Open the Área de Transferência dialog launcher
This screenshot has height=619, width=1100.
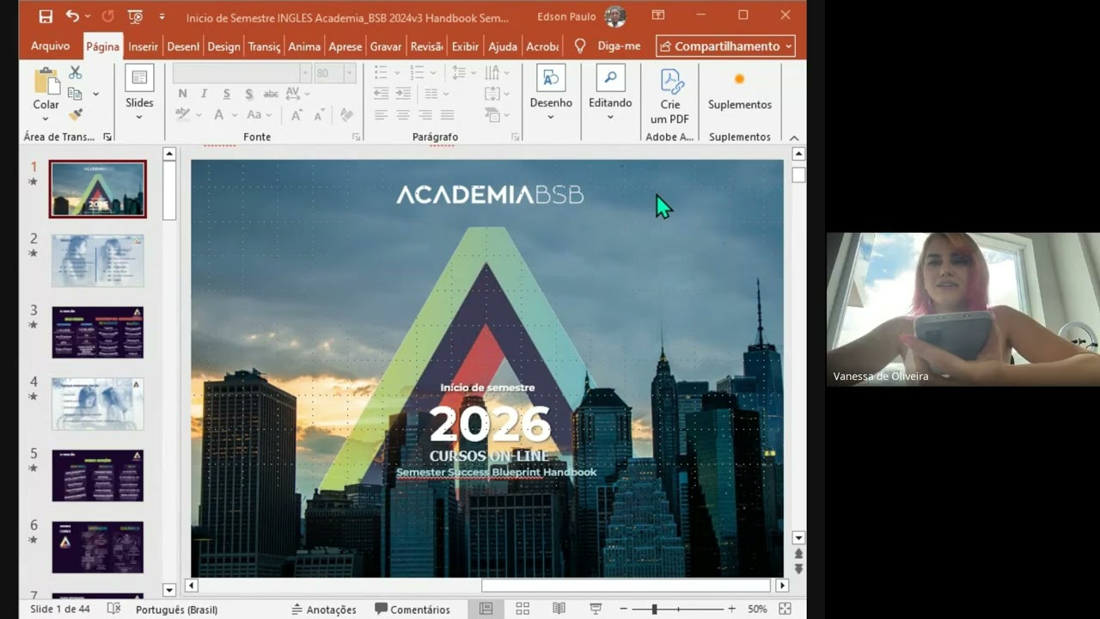[107, 137]
